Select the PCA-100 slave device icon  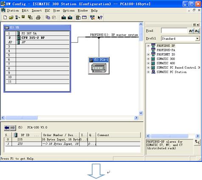coord(99,66)
